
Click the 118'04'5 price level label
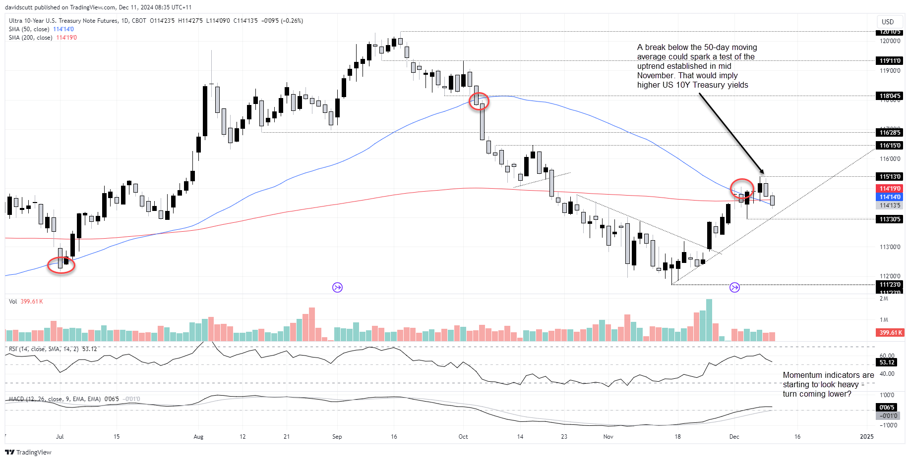890,96
